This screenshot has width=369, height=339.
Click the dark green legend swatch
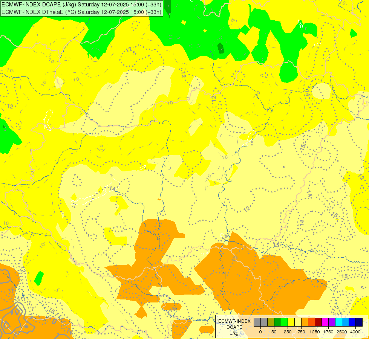pos(277,322)
